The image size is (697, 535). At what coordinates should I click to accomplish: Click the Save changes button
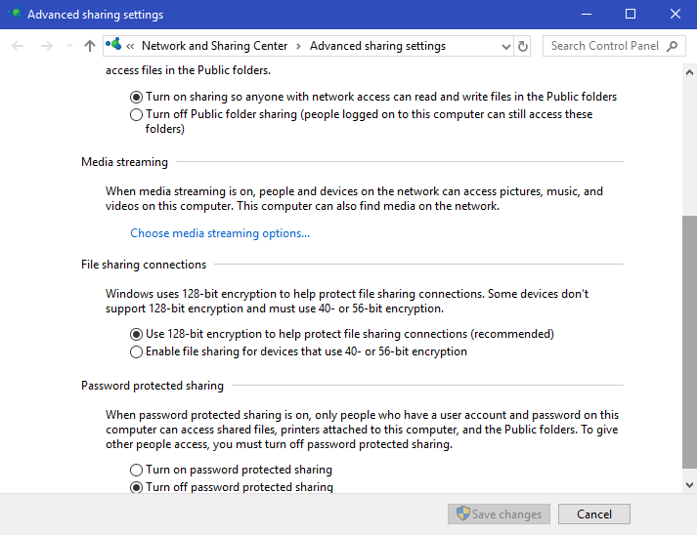(x=499, y=514)
